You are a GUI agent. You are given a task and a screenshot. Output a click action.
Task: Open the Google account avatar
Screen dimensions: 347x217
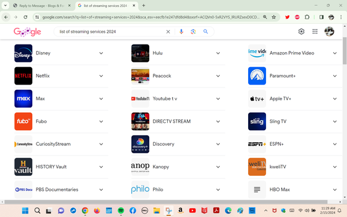(329, 31)
